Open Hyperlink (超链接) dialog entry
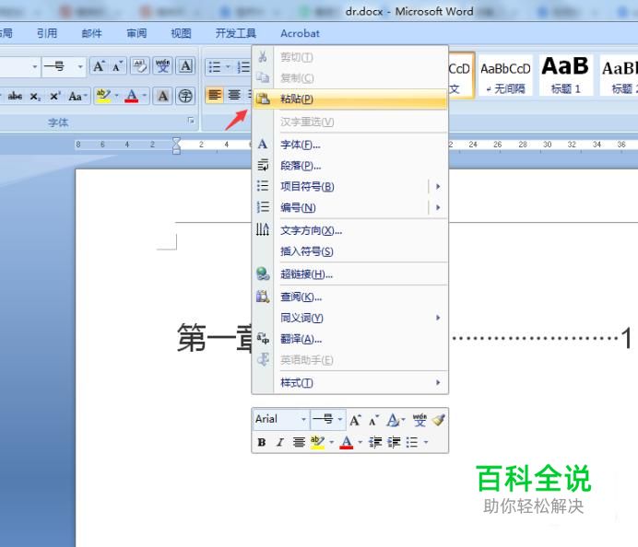638x547 pixels. click(x=350, y=274)
